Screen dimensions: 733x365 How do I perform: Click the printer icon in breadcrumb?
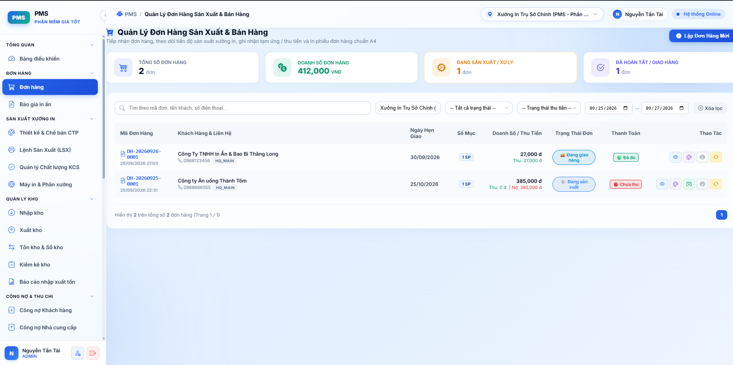click(x=119, y=14)
